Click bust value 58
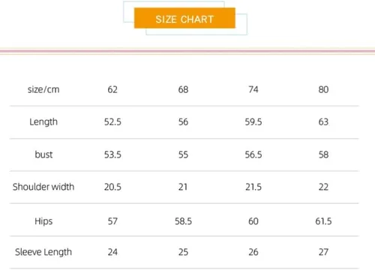This screenshot has height=270, width=375. click(323, 154)
